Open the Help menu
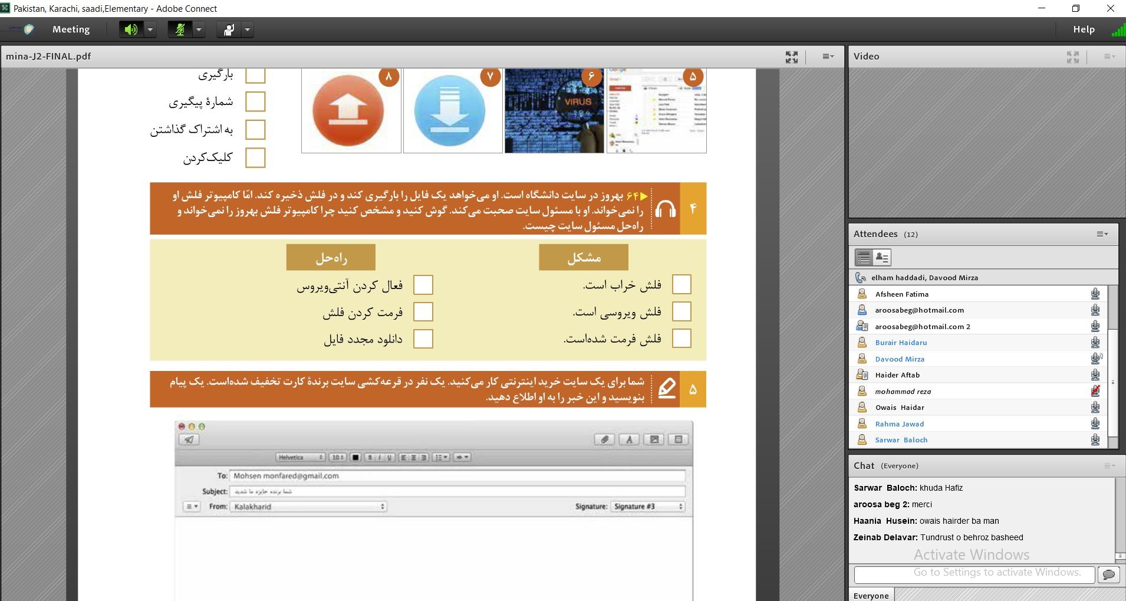The height and width of the screenshot is (601, 1126). click(1084, 29)
